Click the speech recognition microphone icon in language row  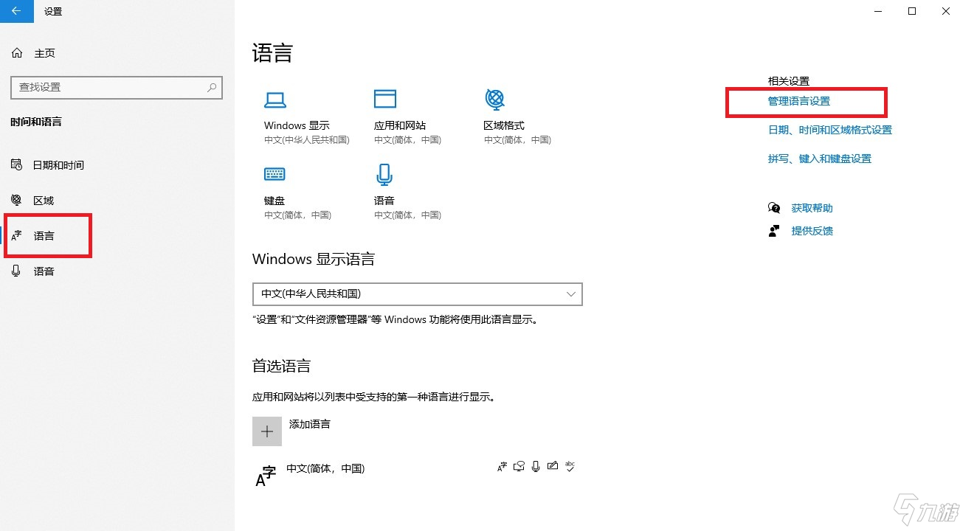[536, 466]
